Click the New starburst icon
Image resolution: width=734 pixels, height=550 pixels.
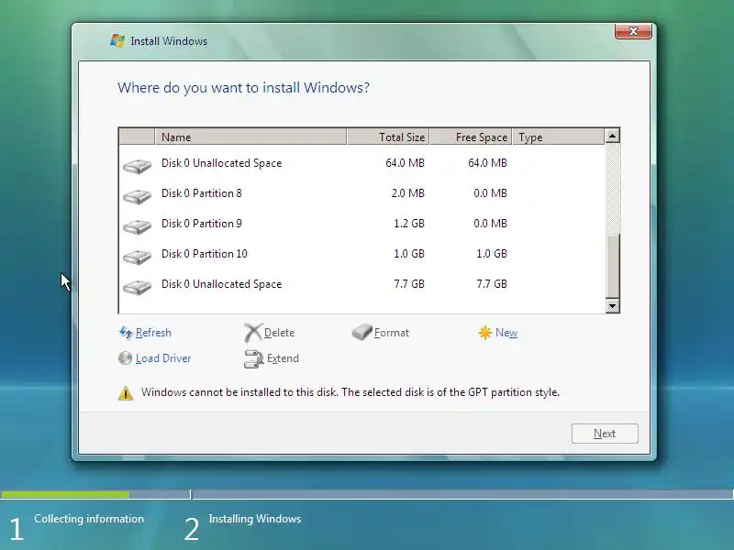pos(485,333)
